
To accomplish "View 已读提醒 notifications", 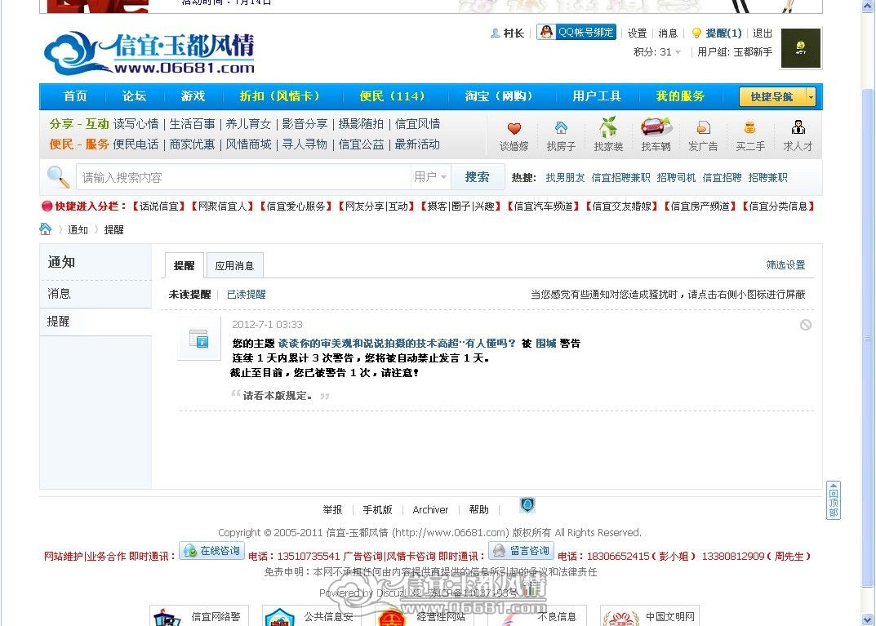I will coord(247,295).
